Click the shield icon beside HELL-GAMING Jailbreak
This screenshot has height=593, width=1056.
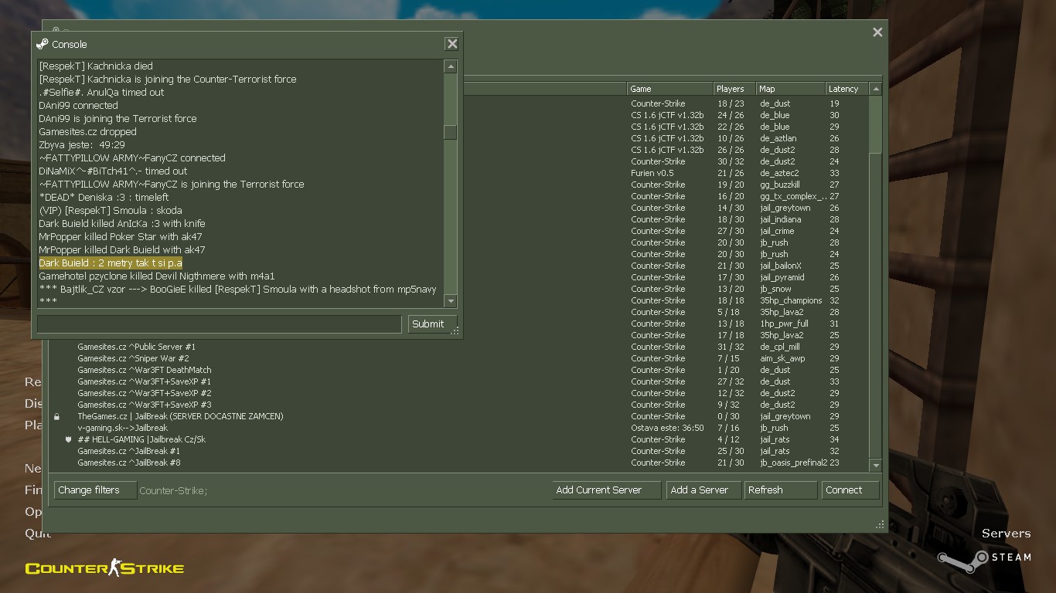68,439
